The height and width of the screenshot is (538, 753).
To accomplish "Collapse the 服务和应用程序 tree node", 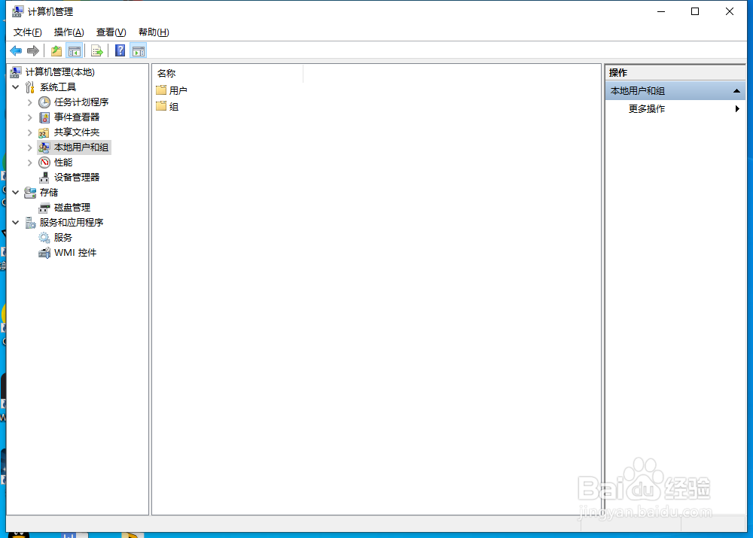I will 15,223.
